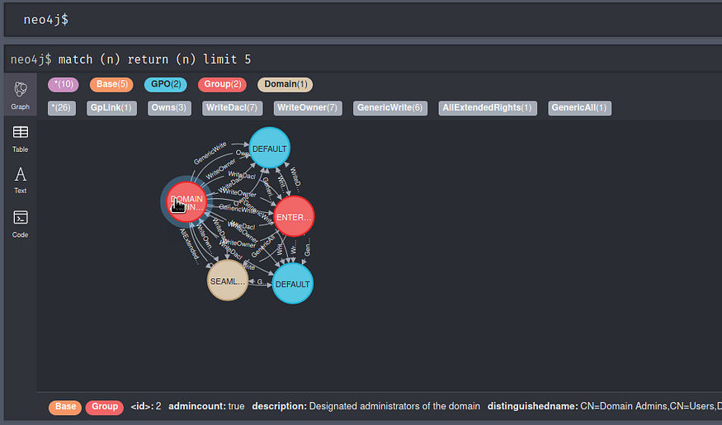Click the distinguishedname property value
Screen dimensions: 722x425
click(x=651, y=406)
